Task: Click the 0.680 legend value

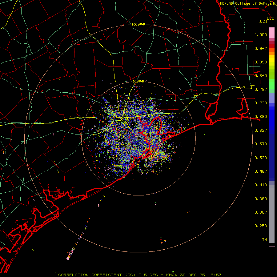Action: tap(261, 117)
